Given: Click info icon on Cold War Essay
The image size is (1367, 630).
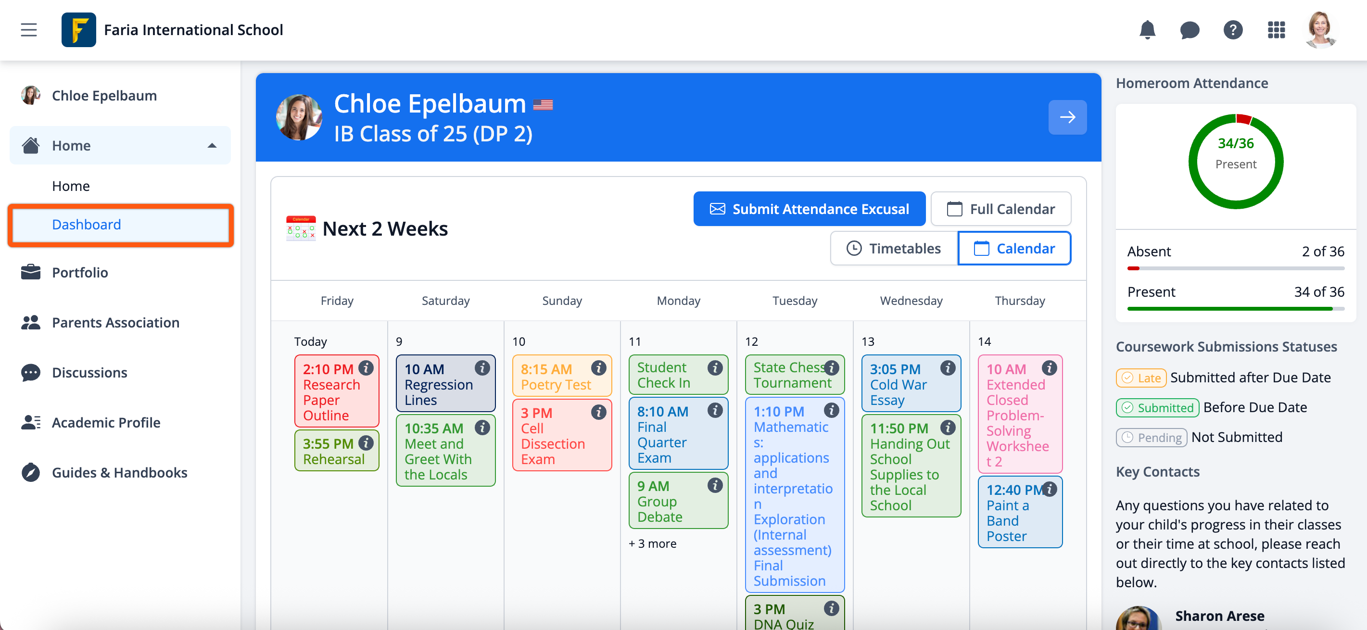Looking at the screenshot, I should [x=948, y=368].
